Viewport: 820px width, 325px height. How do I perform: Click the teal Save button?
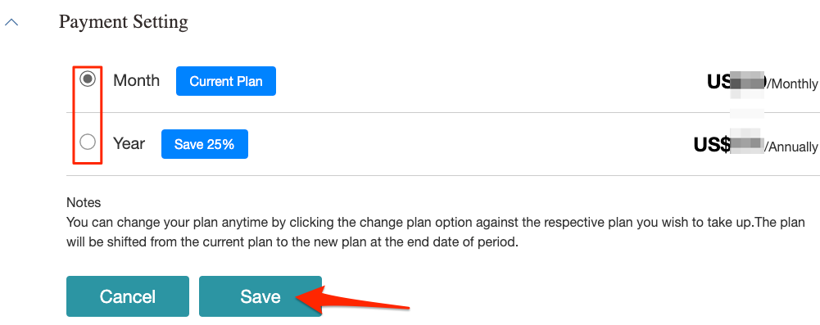(260, 296)
